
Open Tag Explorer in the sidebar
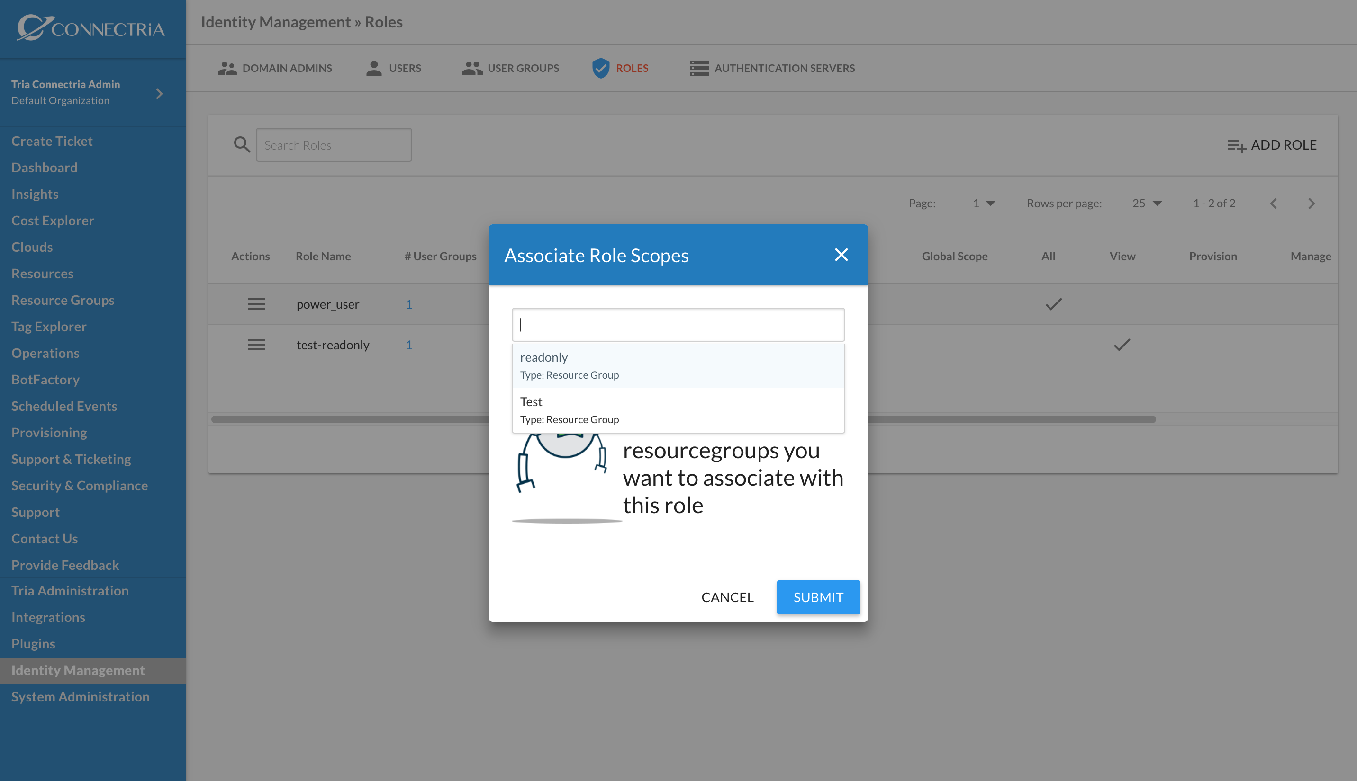(x=49, y=326)
